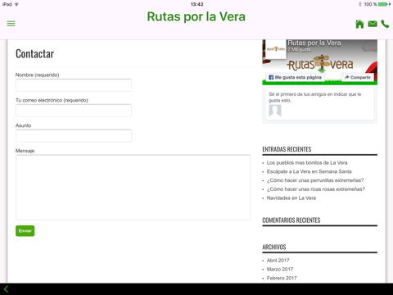The height and width of the screenshot is (295, 393).
Task: Click the Wi-Fi icon in status bar
Action: pos(16,4)
